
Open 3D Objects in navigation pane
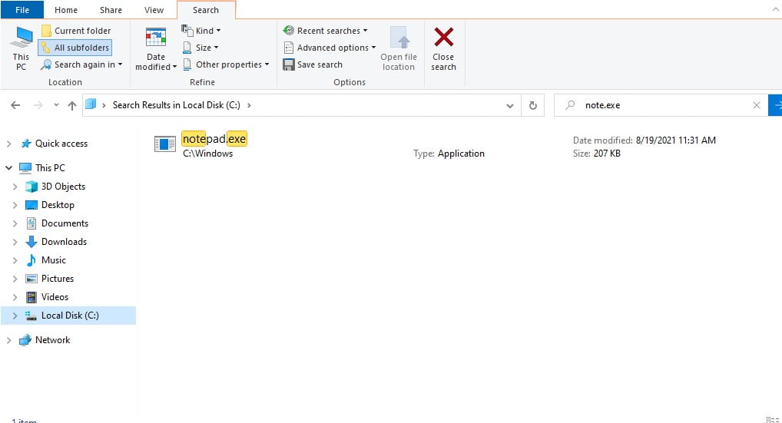tap(63, 187)
